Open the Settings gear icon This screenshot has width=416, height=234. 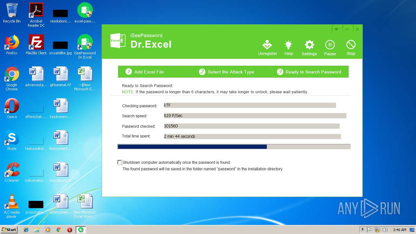[309, 48]
